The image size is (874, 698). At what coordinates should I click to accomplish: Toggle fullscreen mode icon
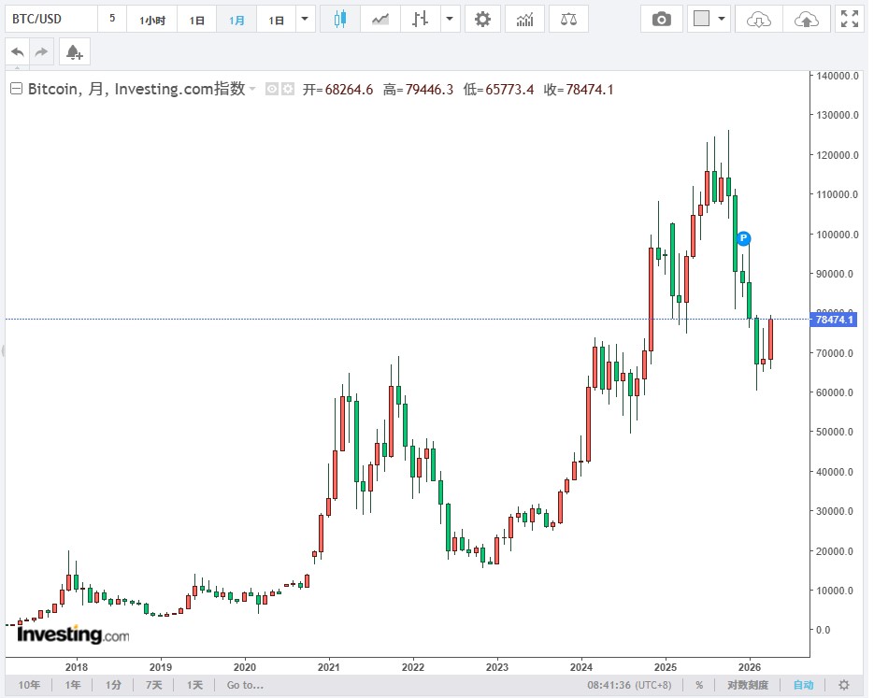coord(850,20)
